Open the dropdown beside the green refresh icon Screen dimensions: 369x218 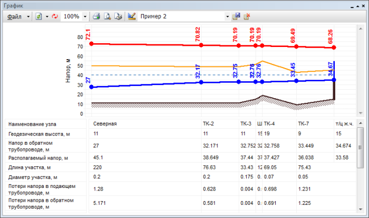click(x=45, y=16)
